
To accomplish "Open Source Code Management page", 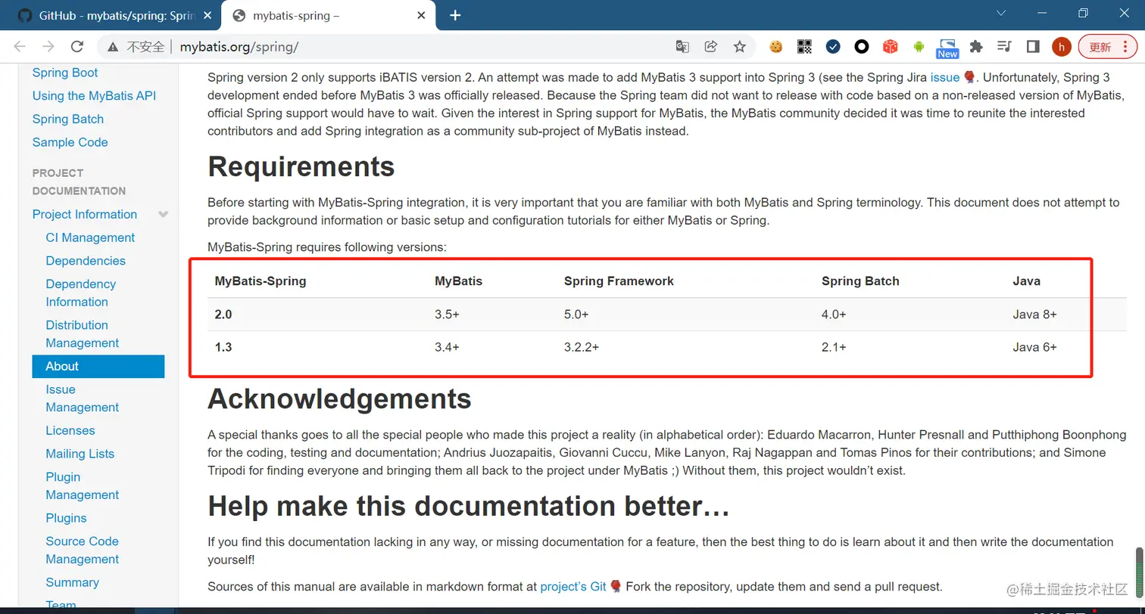I will (x=83, y=550).
